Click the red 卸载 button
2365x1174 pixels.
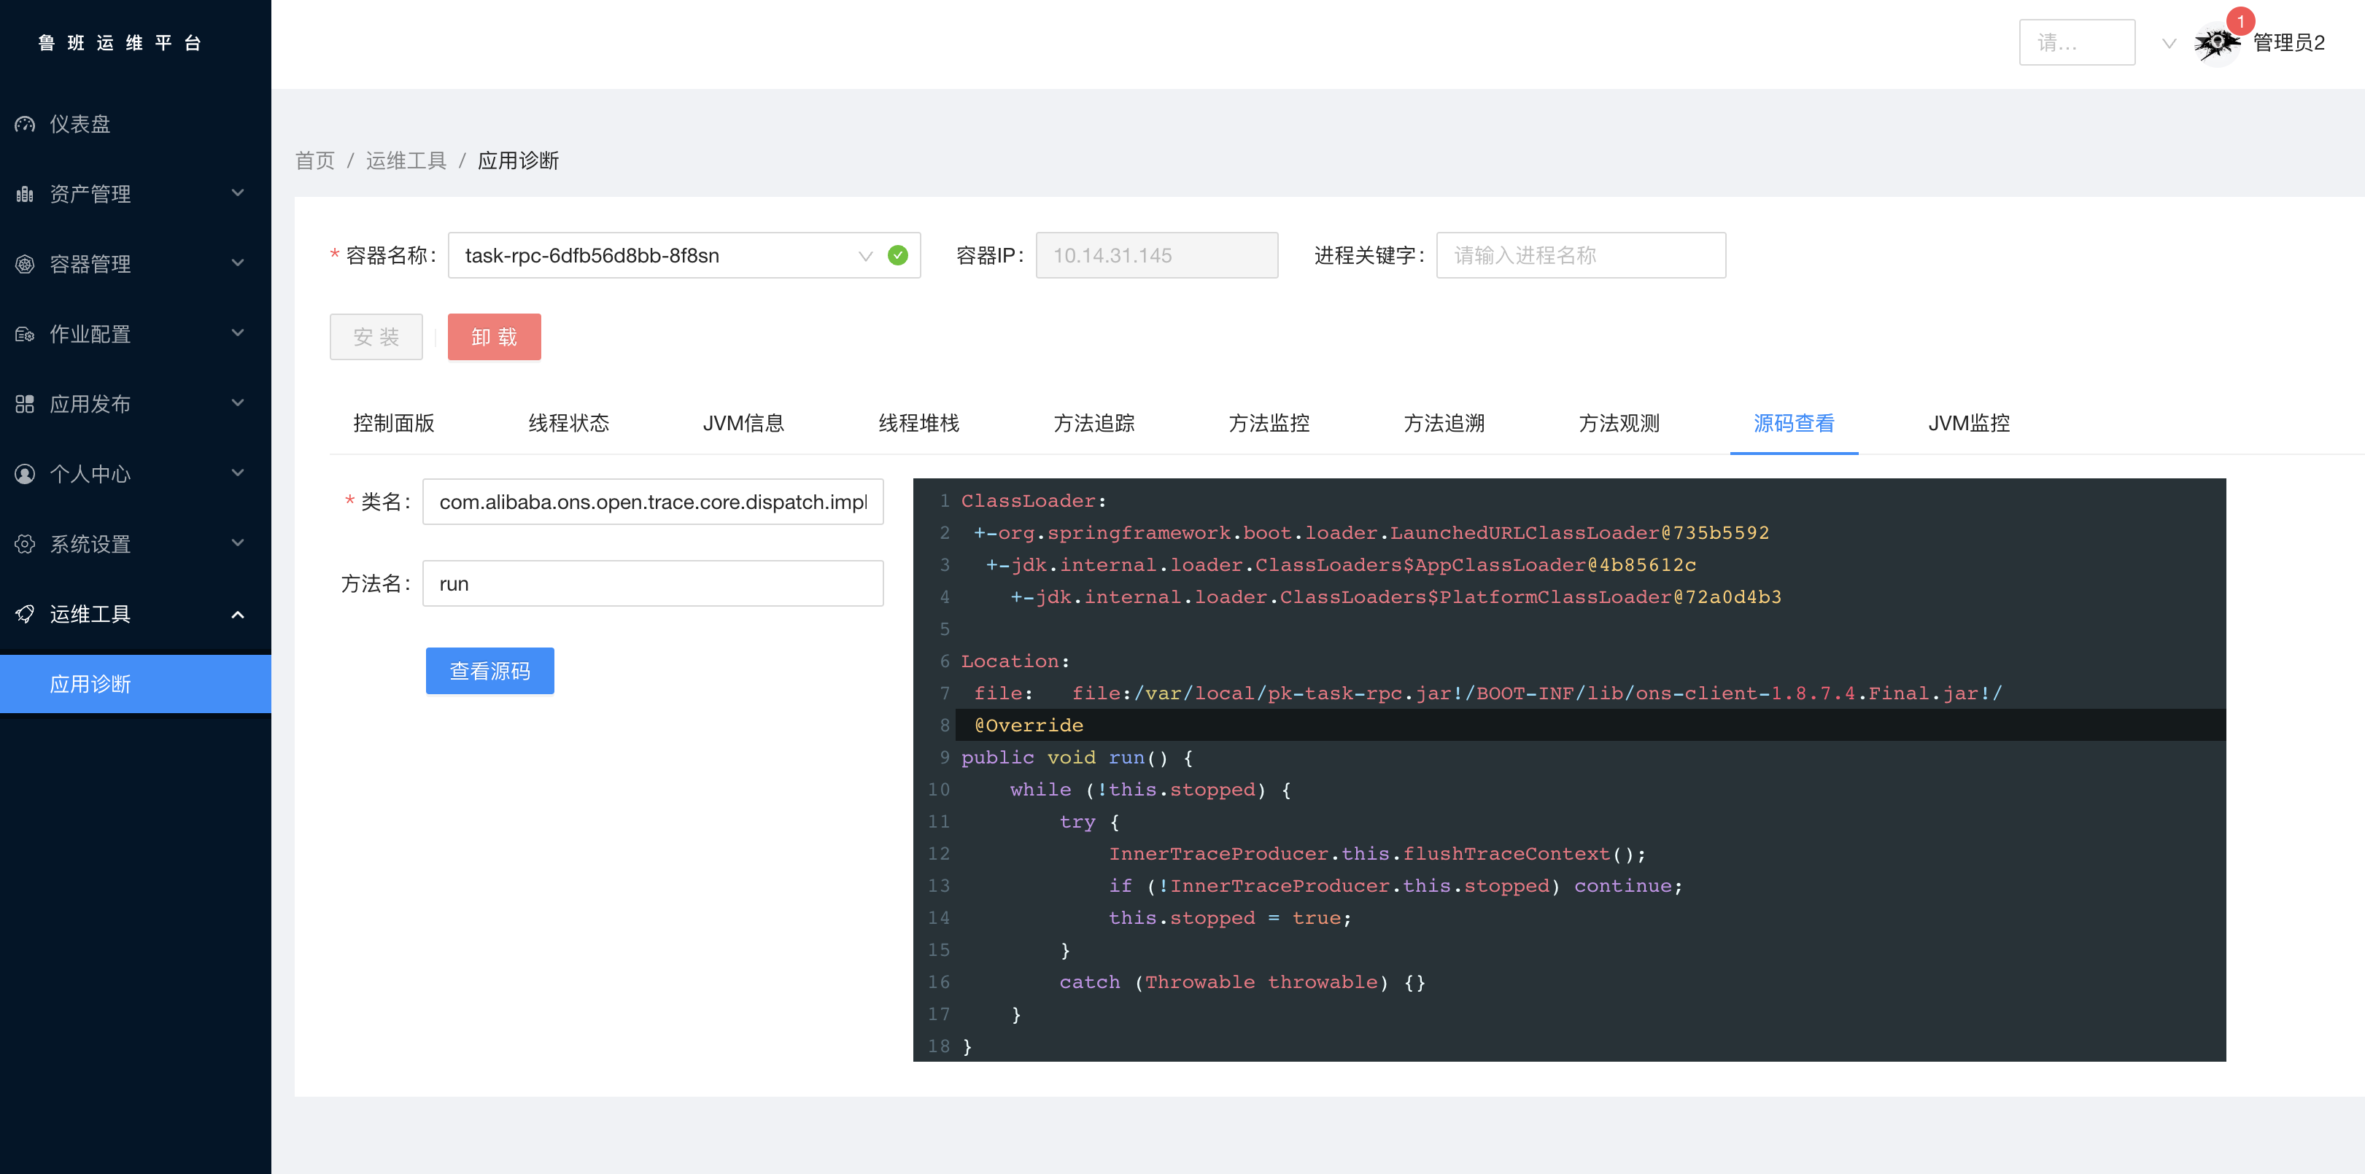point(494,337)
